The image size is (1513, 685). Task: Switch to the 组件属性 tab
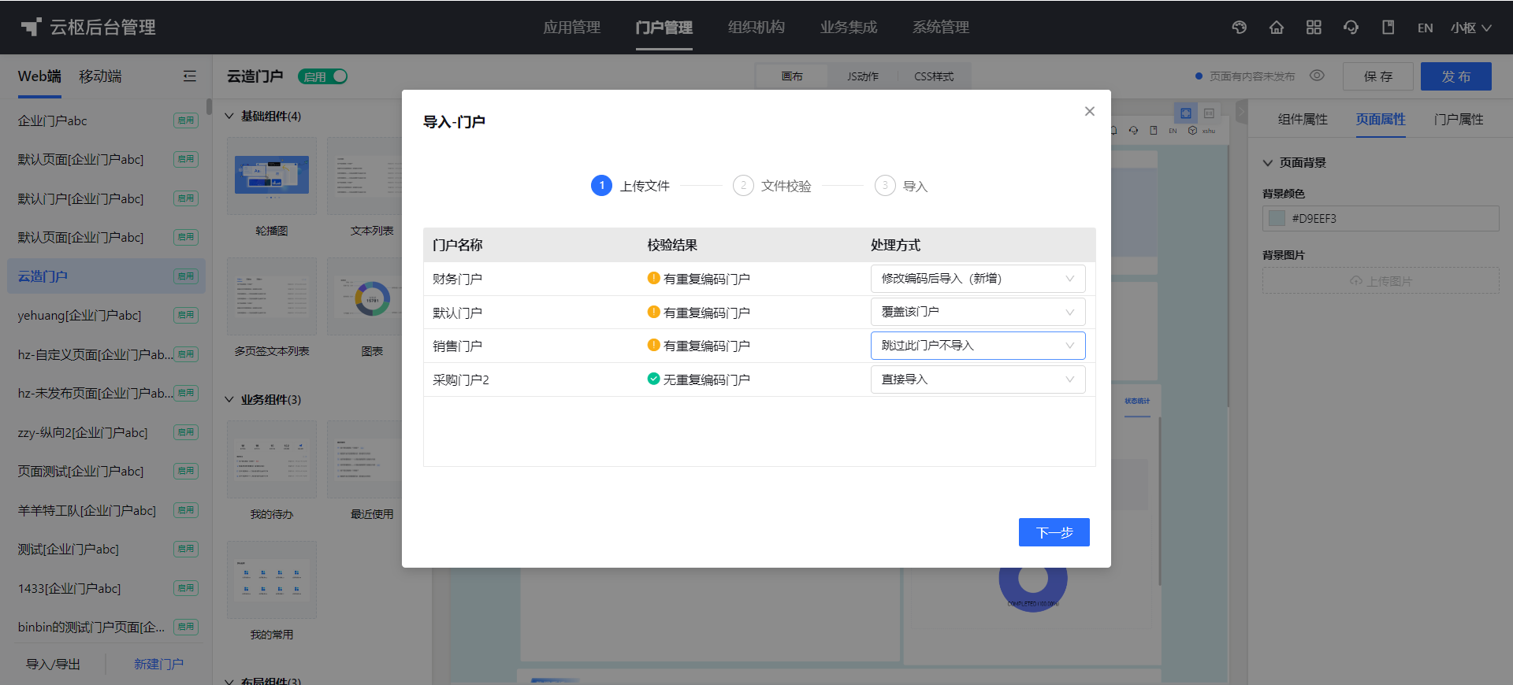1303,119
